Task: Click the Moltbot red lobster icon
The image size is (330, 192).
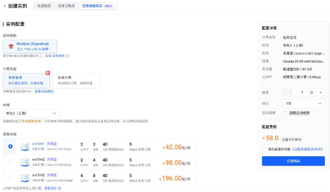Action: pyautogui.click(x=11, y=46)
